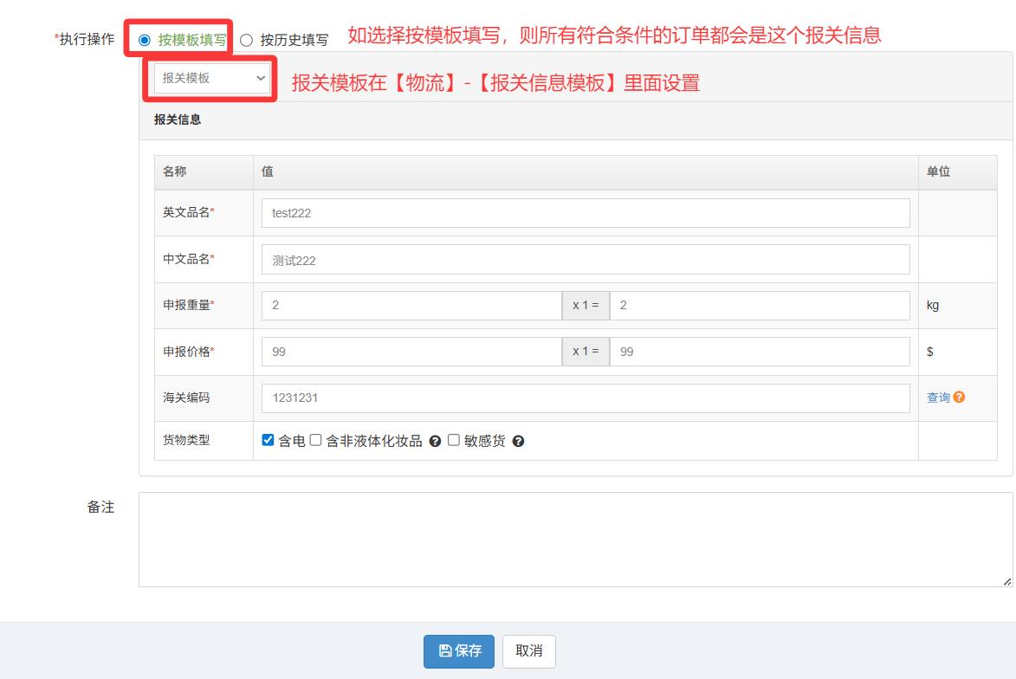Focus the 英文品名 input field
The image size is (1016, 679).
coord(586,213)
